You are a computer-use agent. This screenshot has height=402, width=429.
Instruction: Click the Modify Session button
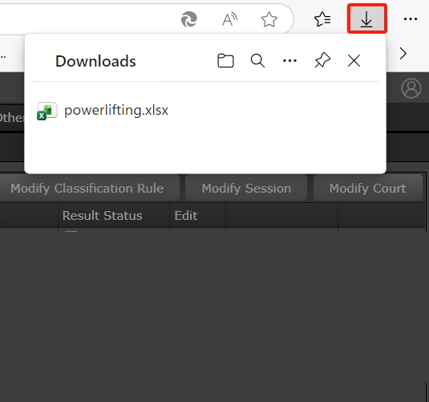pyautogui.click(x=246, y=188)
